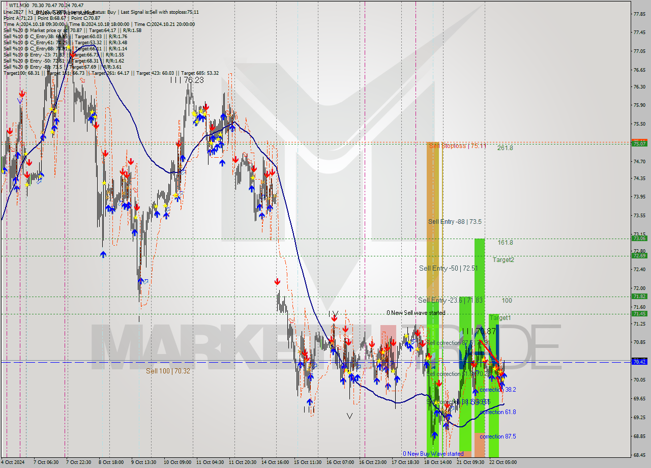Click the 'Sell Stoploss | 75.11' label
The image size is (651, 468).
(457, 146)
